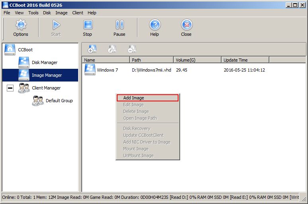
Task: Choose Update CCBootClient in context menu
Action: tap(147, 135)
